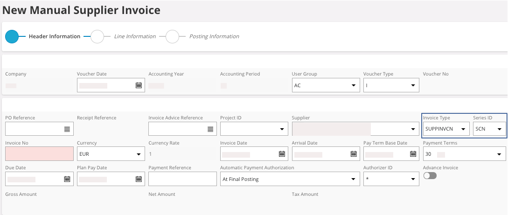Open the Arrival Date calendar picker
Viewport: 508px width, 215px height.
pyautogui.click(x=354, y=154)
